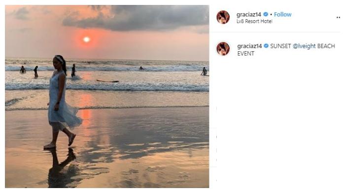
Task: Open graciaz14's profile picture in post header
Action: click(223, 17)
